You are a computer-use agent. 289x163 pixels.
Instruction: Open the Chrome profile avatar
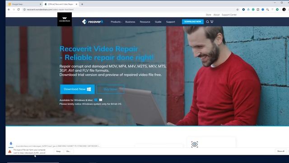(284, 10)
